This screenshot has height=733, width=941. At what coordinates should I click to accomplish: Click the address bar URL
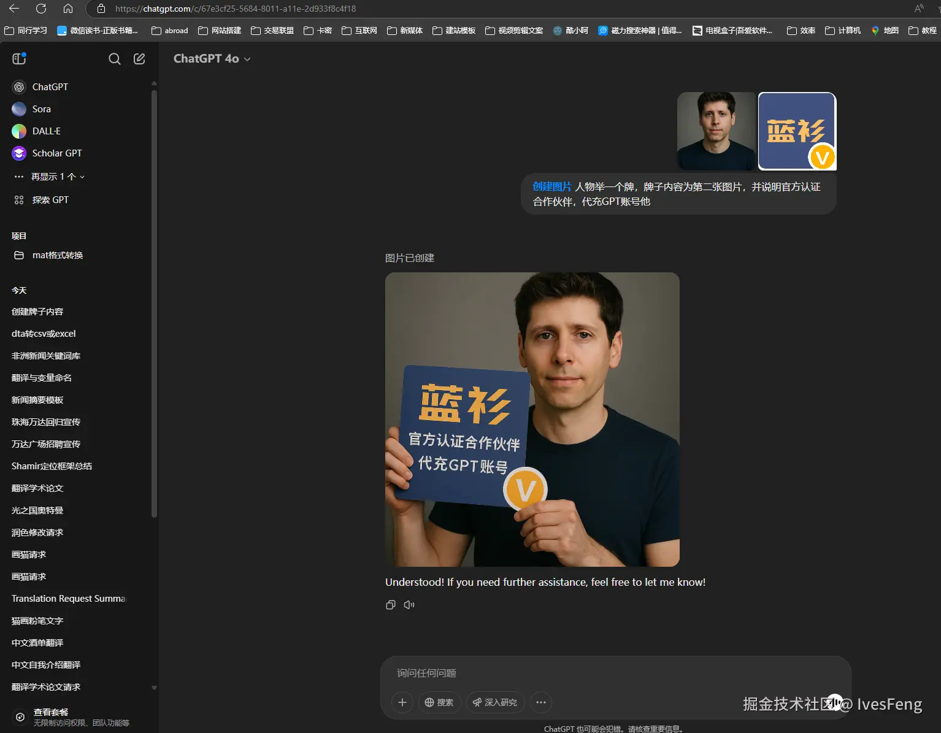236,9
